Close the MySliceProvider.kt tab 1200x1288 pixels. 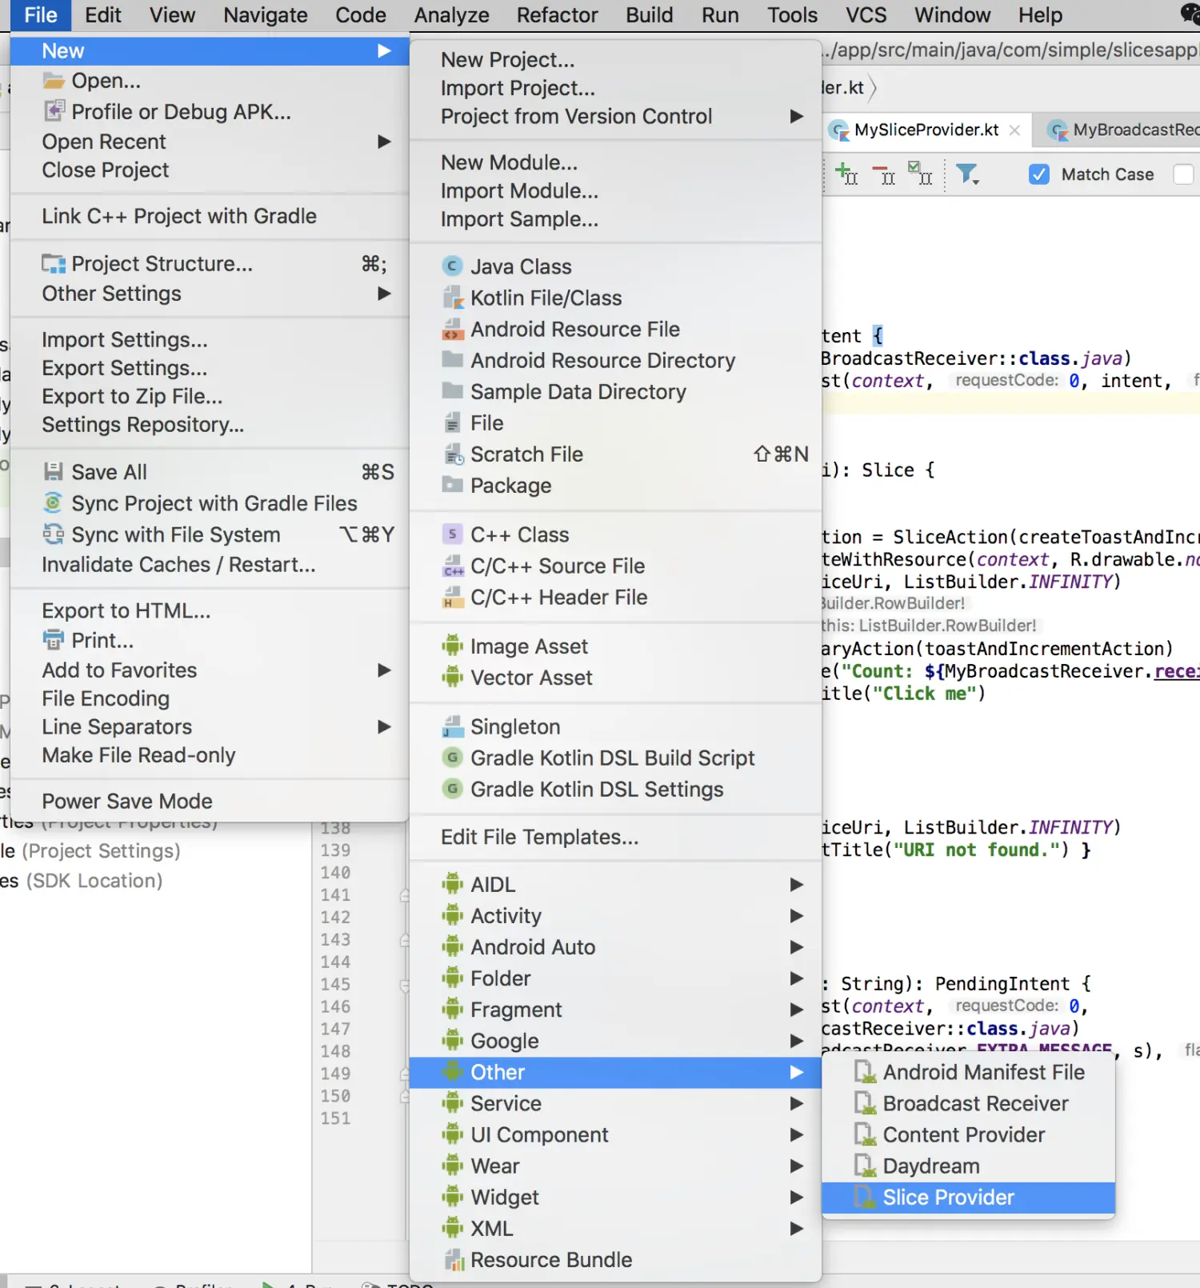point(1014,130)
